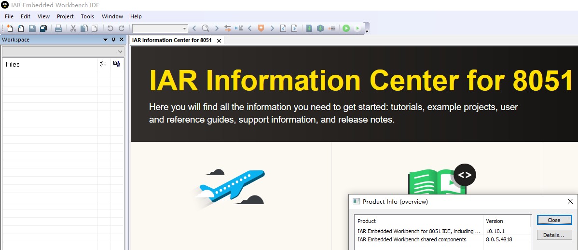Viewport: 578px width, 250px height.
Task: Open the quick search combo box dropdown
Action: [x=185, y=28]
